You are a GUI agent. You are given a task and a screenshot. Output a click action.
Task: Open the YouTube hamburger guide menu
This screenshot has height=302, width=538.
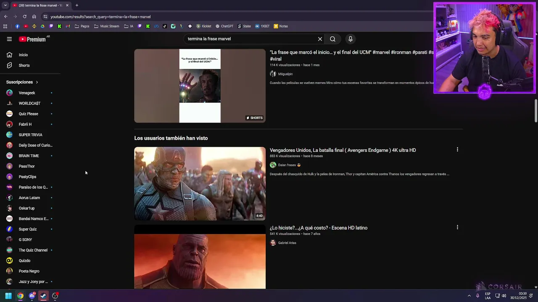(x=9, y=39)
